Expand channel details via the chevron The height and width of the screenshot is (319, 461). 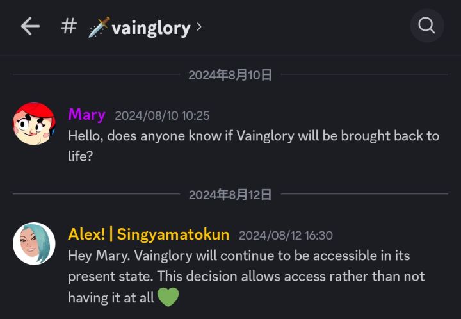[199, 27]
